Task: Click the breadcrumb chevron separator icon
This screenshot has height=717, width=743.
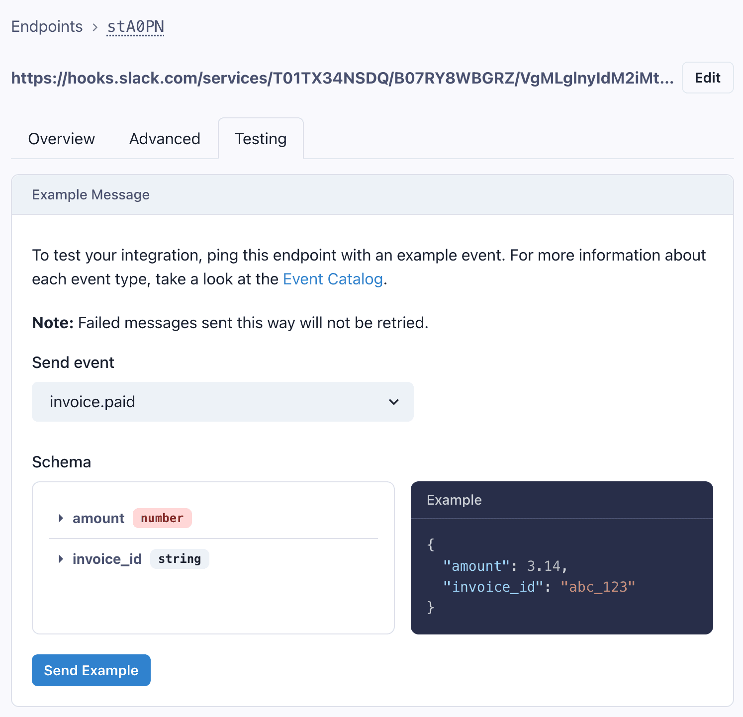Action: click(x=95, y=27)
